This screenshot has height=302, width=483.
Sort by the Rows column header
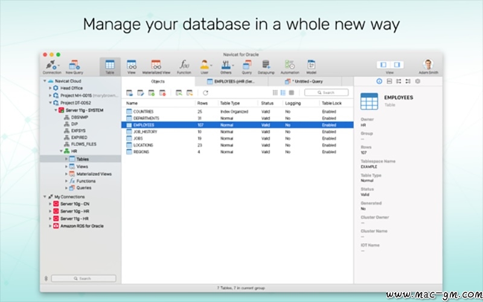[x=206, y=103]
